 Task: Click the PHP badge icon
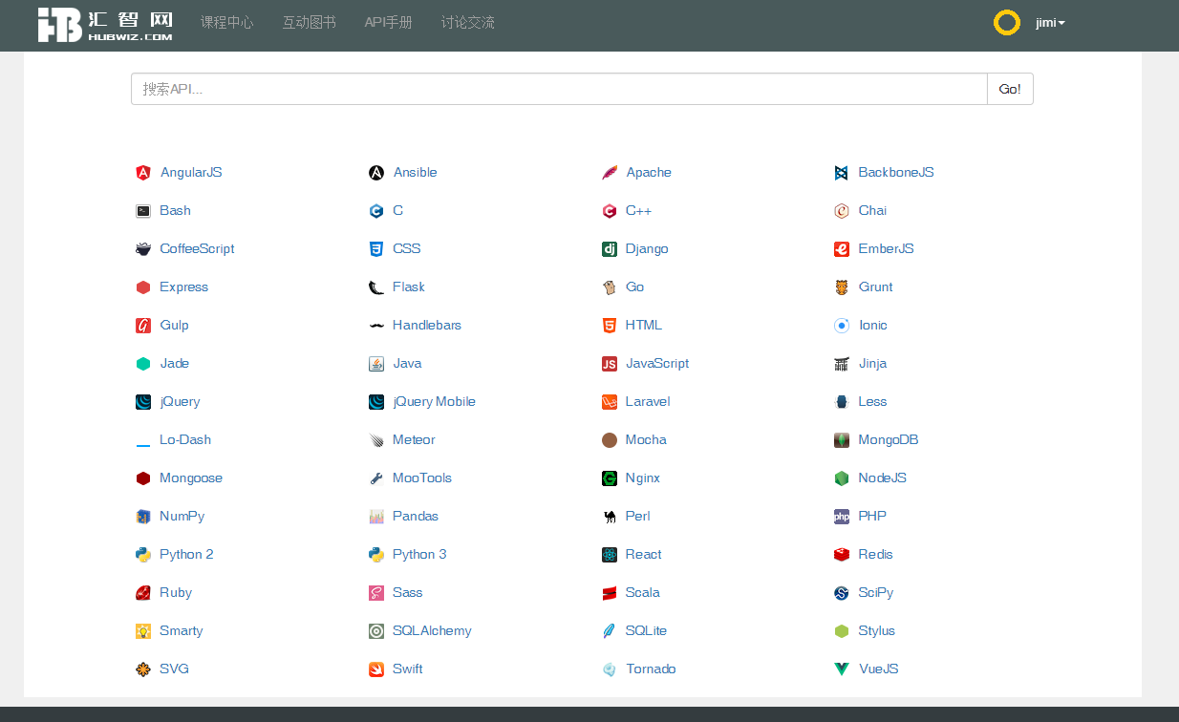click(842, 517)
